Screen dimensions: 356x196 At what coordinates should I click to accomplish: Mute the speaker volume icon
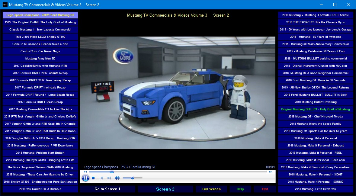point(117,178)
